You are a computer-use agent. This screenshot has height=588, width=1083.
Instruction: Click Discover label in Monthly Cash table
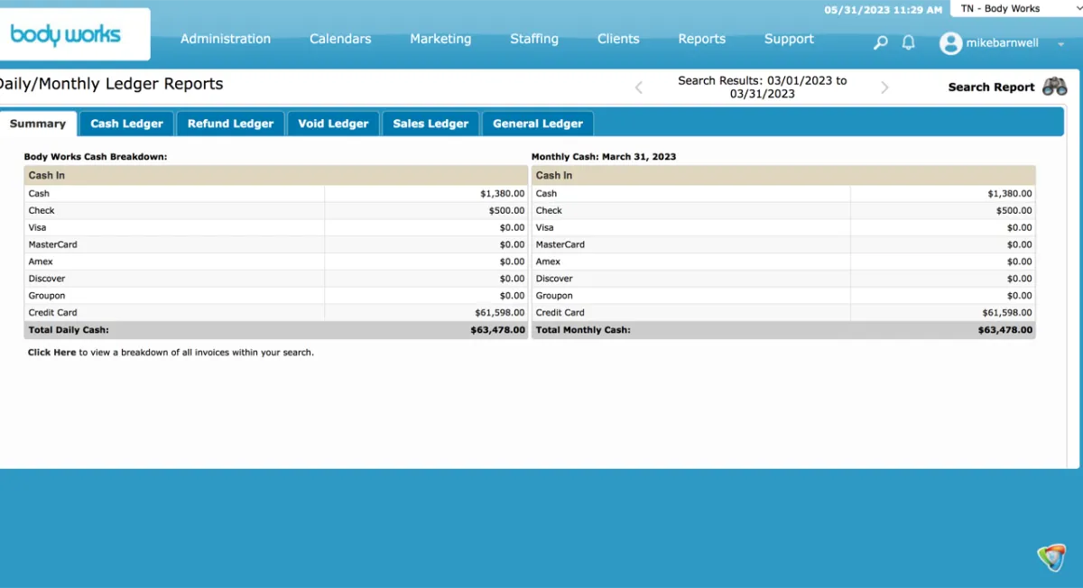553,280
